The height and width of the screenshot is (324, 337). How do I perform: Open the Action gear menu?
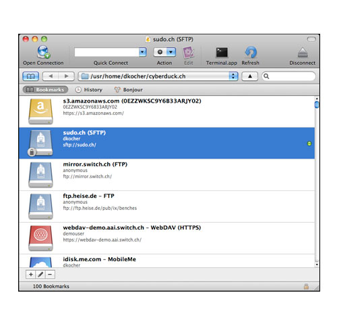[x=164, y=52]
